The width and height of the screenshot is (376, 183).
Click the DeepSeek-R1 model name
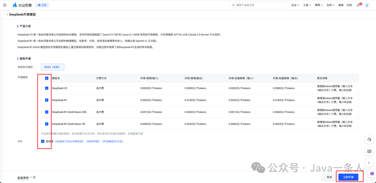(x=59, y=100)
